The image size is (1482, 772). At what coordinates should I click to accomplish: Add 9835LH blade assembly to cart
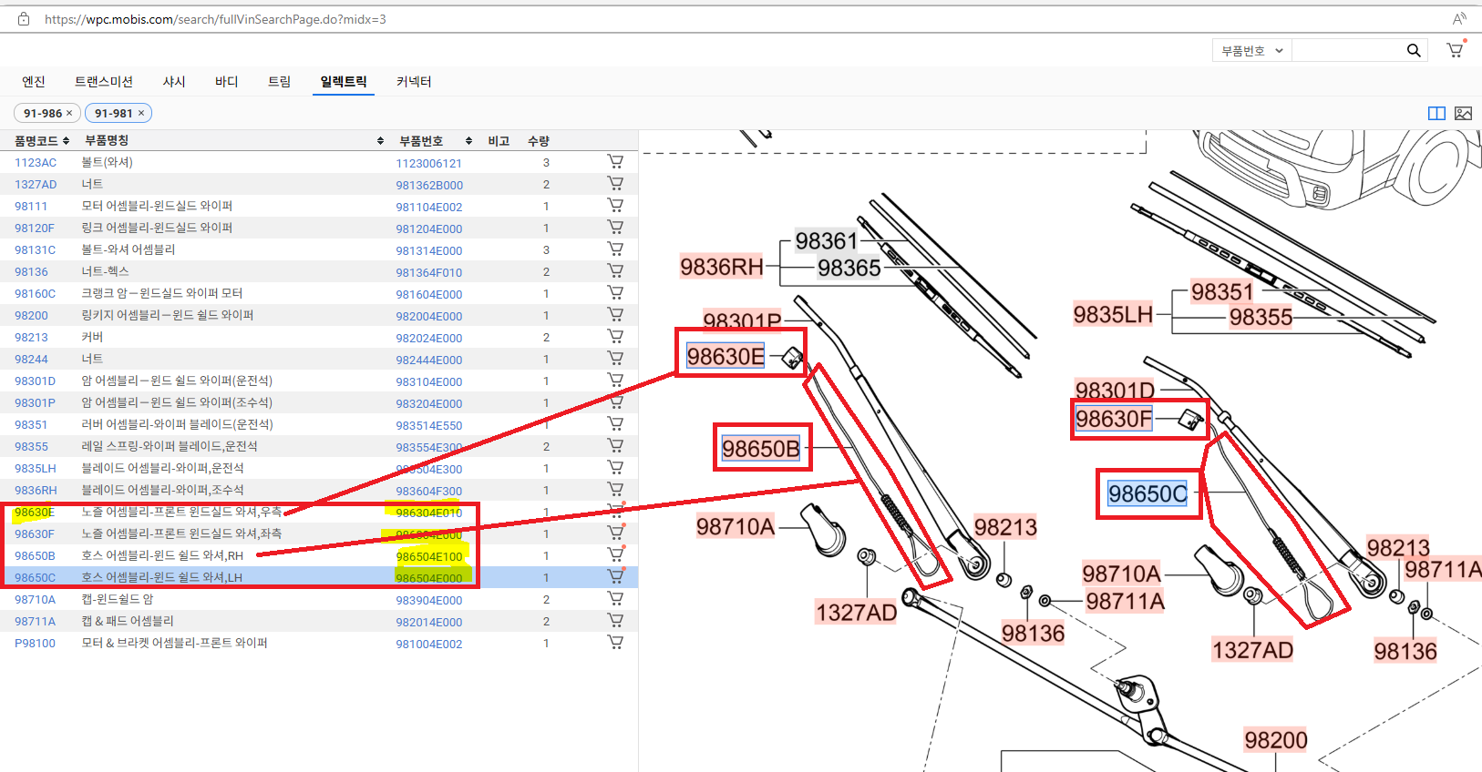(x=616, y=468)
